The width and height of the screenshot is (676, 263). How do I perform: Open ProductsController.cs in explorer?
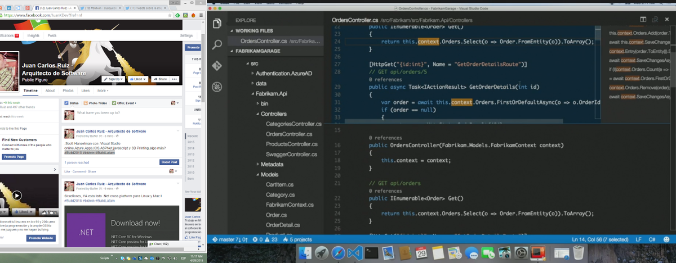(x=292, y=144)
